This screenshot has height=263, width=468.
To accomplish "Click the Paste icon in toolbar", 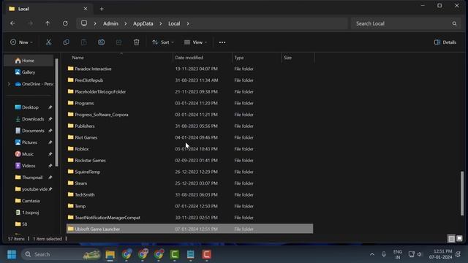I will [84, 42].
